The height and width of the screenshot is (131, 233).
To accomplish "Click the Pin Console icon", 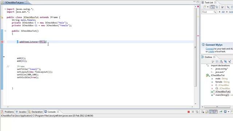I will (221, 112).
